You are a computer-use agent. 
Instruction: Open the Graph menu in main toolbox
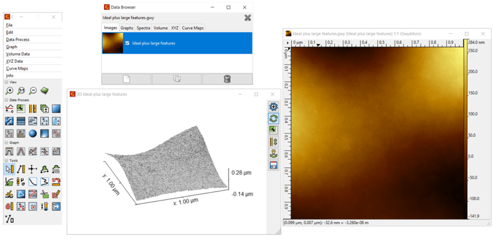click(33, 47)
